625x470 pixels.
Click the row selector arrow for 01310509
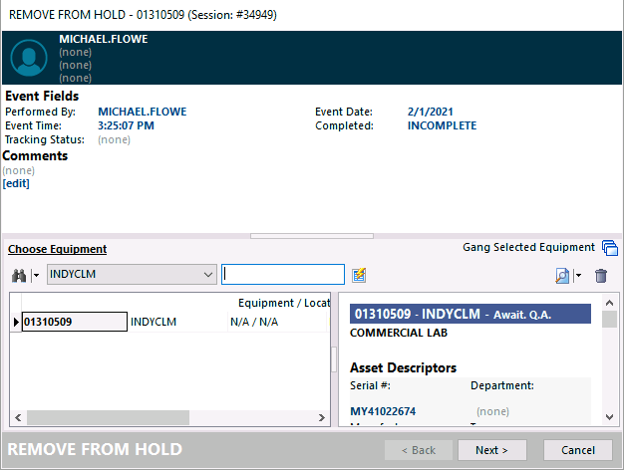coord(16,322)
